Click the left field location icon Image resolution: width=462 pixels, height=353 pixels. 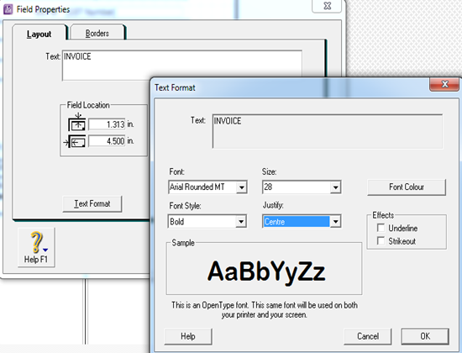tap(75, 142)
